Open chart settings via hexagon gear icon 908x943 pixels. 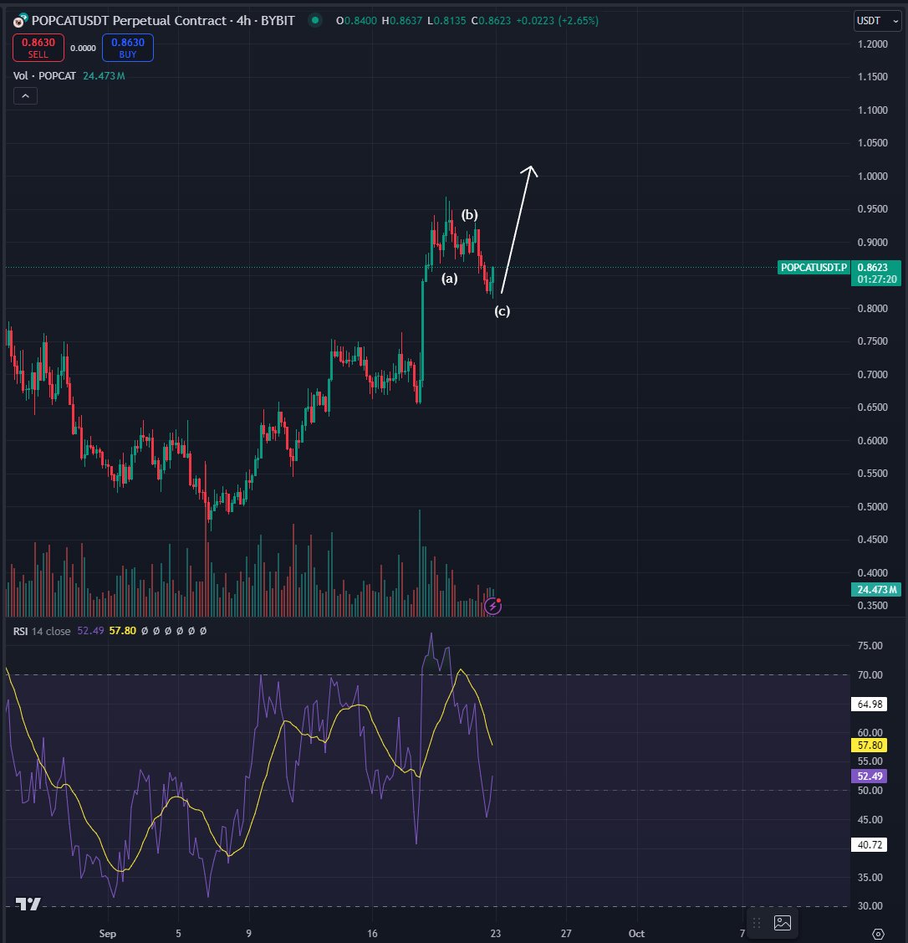878,933
